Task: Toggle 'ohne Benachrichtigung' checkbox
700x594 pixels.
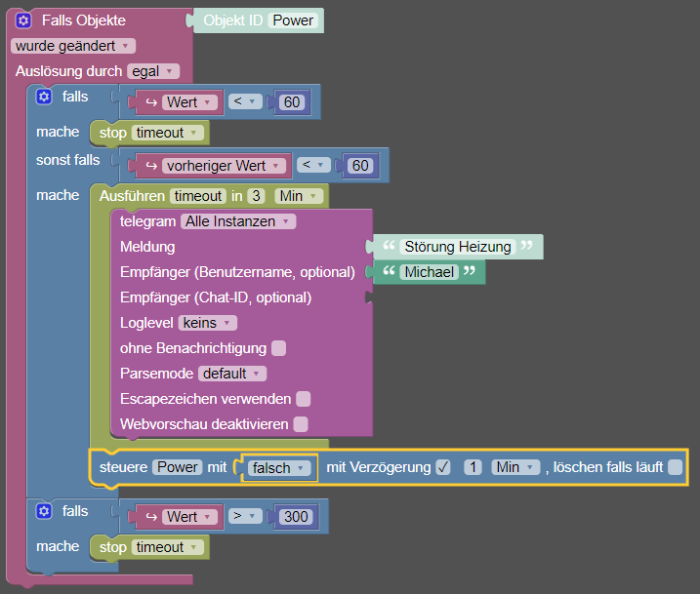Action: click(278, 348)
